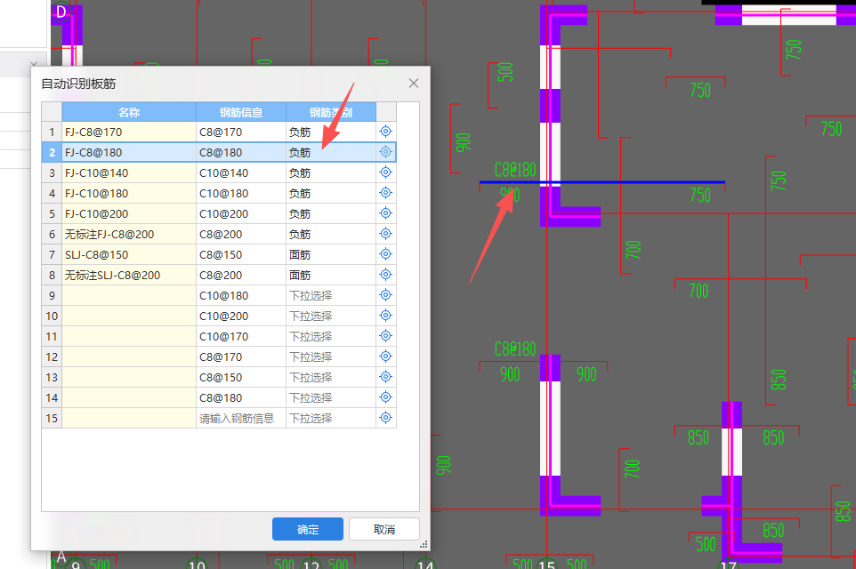Click locate icon in row 14

(x=385, y=397)
